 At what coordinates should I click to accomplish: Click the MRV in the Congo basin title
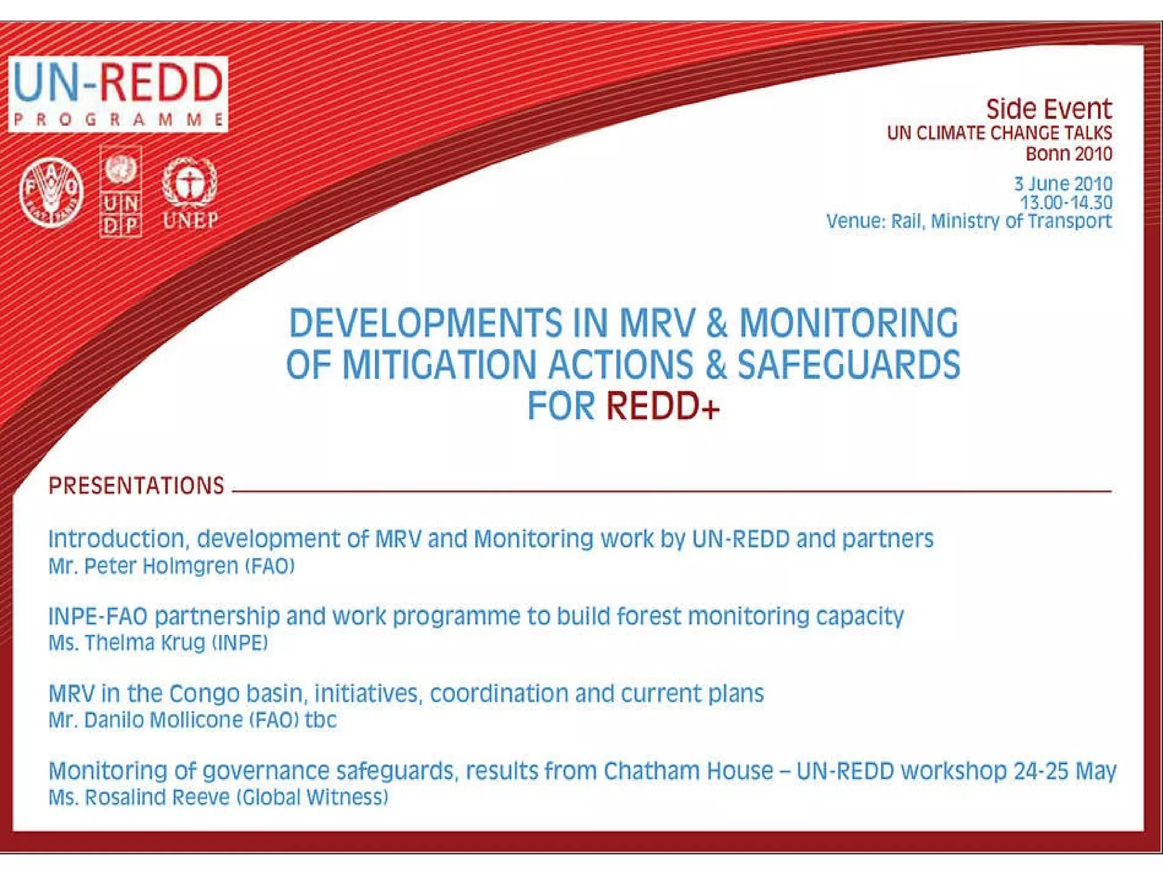(x=406, y=693)
